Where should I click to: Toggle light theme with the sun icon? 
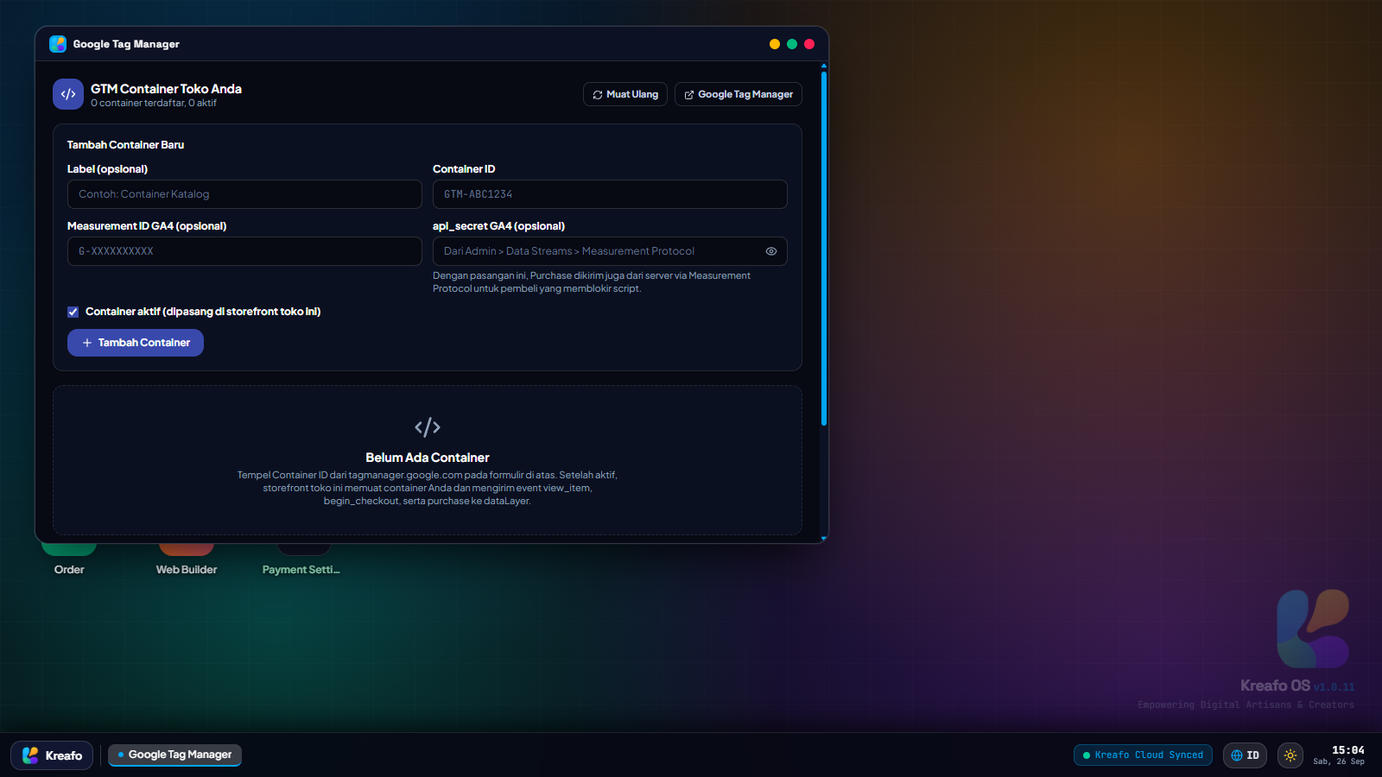pyautogui.click(x=1290, y=755)
